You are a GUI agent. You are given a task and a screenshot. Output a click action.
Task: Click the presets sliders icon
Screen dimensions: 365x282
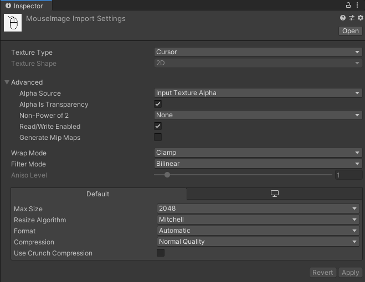pos(351,18)
